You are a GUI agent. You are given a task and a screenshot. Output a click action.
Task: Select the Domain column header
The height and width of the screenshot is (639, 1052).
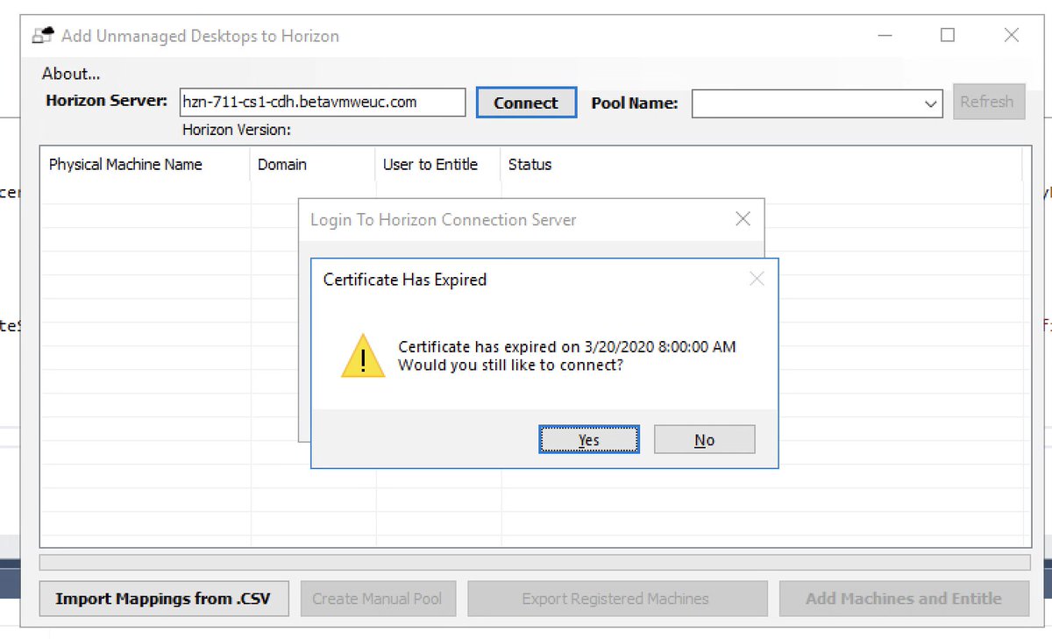(x=314, y=165)
